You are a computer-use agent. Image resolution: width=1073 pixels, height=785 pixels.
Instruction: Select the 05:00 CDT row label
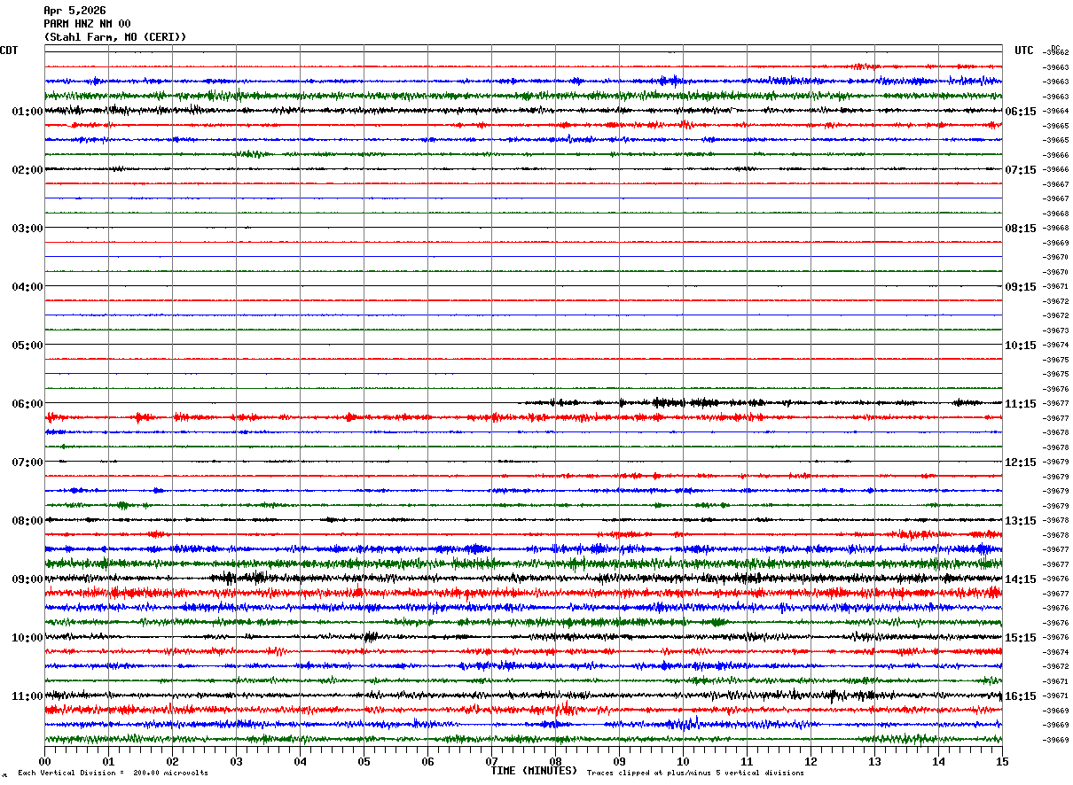coord(27,346)
